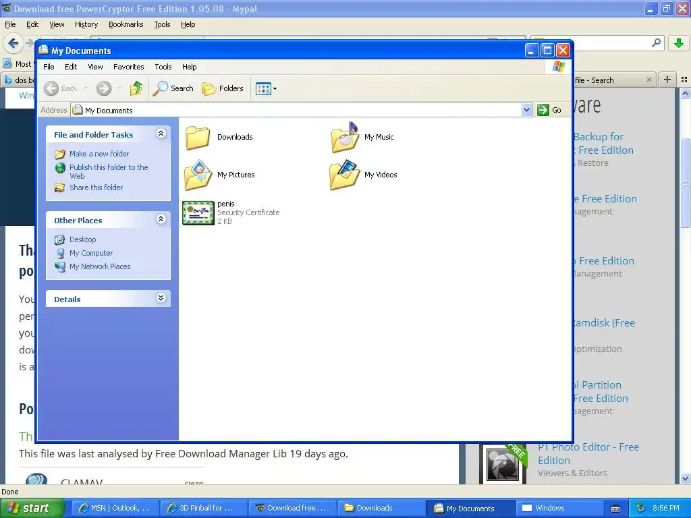Click Mypal search magnifier icon
The width and height of the screenshot is (691, 518).
pyautogui.click(x=656, y=42)
